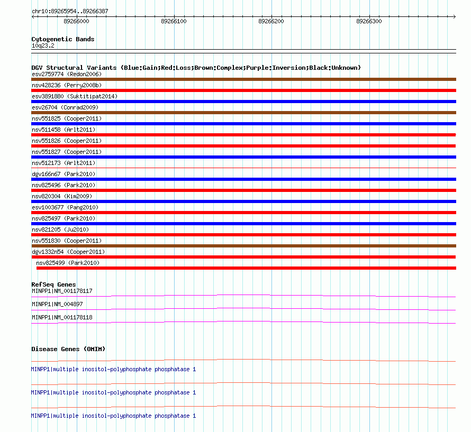Click the thin red line under nsv512173 (Arlt2011)

[x=243, y=168]
